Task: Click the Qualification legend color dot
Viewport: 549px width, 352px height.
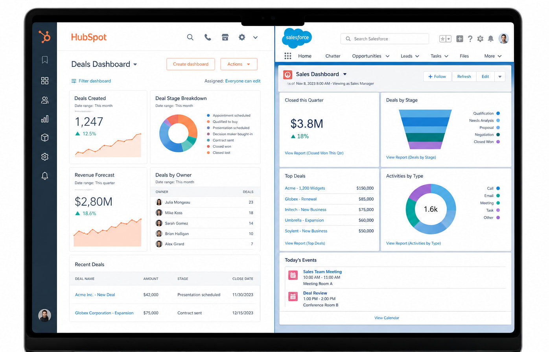Action: pos(498,113)
